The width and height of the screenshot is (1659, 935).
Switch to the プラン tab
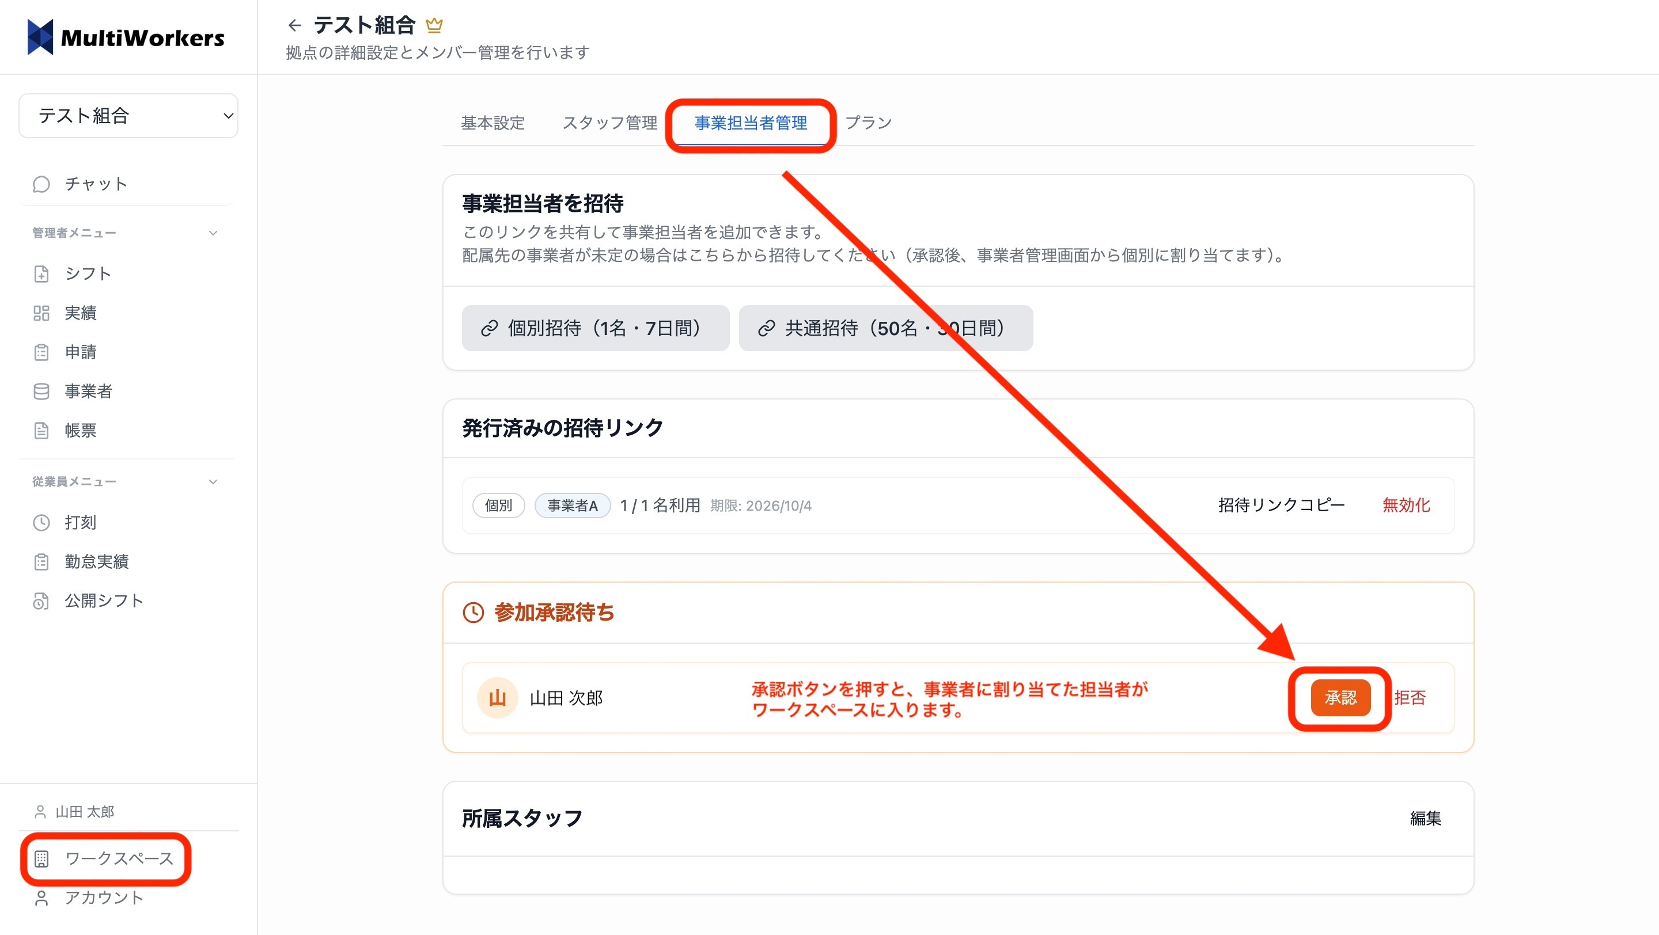click(x=868, y=123)
